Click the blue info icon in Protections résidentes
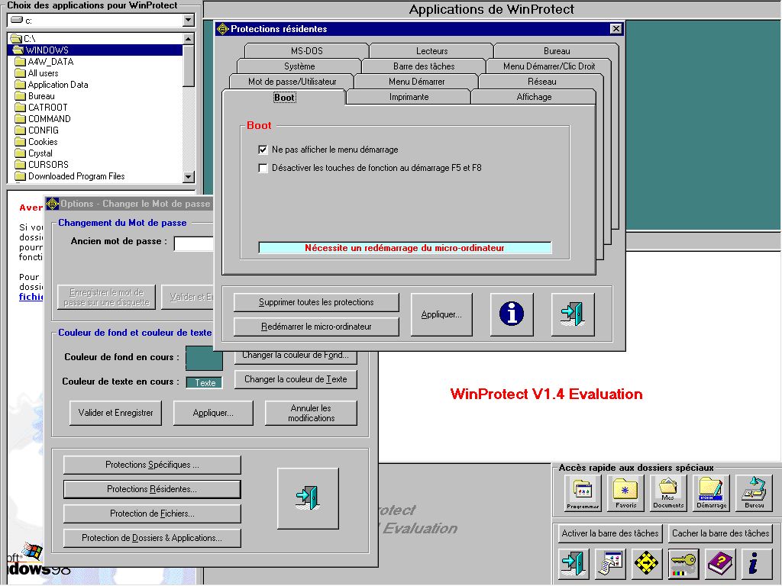Screen dimensions: 782x586 point(512,314)
